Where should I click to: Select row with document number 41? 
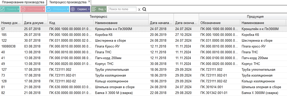click(143, 58)
